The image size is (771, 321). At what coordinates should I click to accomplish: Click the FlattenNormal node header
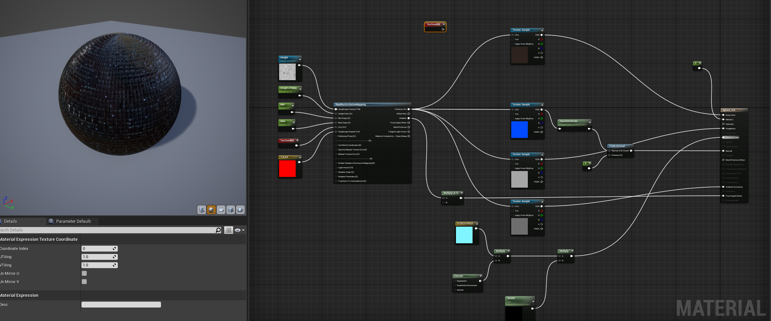tap(617, 146)
